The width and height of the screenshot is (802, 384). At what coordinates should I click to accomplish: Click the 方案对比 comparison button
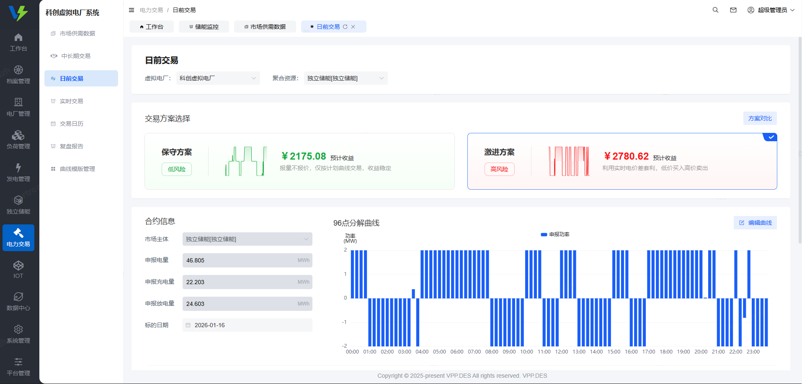(x=759, y=118)
